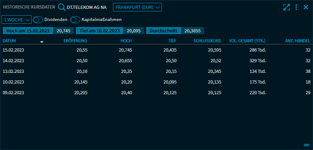Close the historical data panel
The image size is (313, 150).
pyautogui.click(x=306, y=7)
